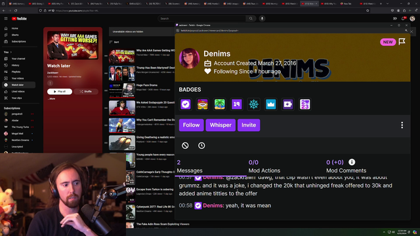Screen dimensions: 420x236
Task: Click the timeout clock icon
Action: pos(201,146)
